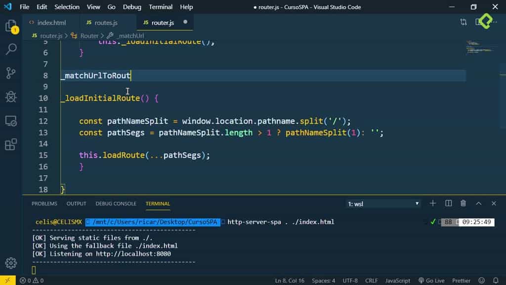Viewport: 506px width, 285px height.
Task: Click Ln 8, Col 16 cursor position
Action: click(x=290, y=281)
